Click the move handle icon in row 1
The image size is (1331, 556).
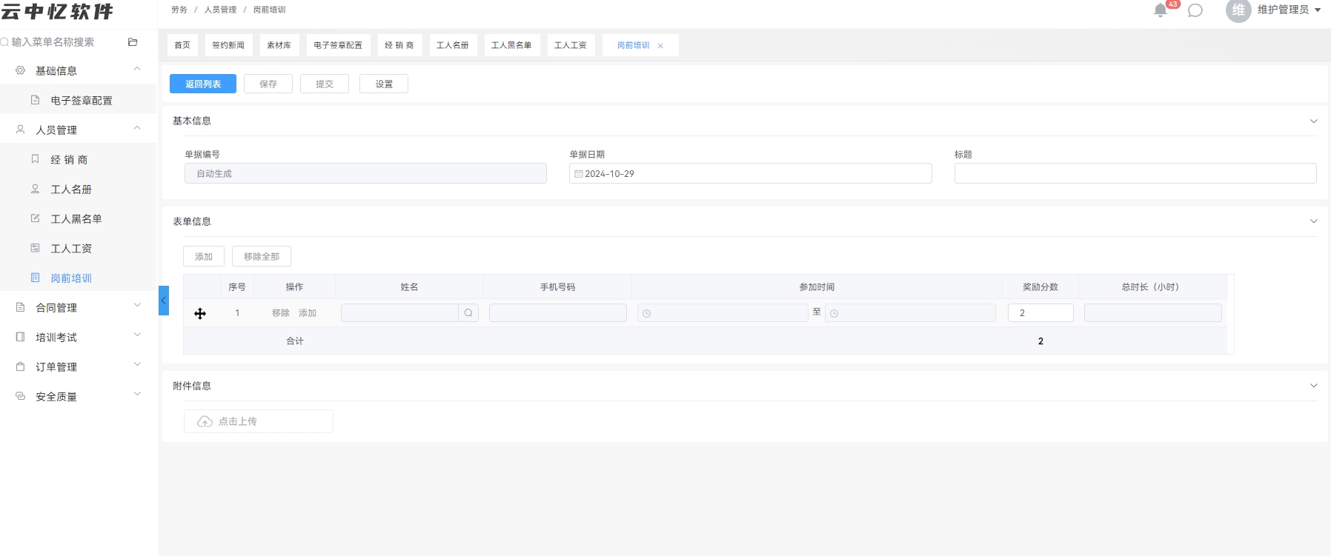pos(200,314)
